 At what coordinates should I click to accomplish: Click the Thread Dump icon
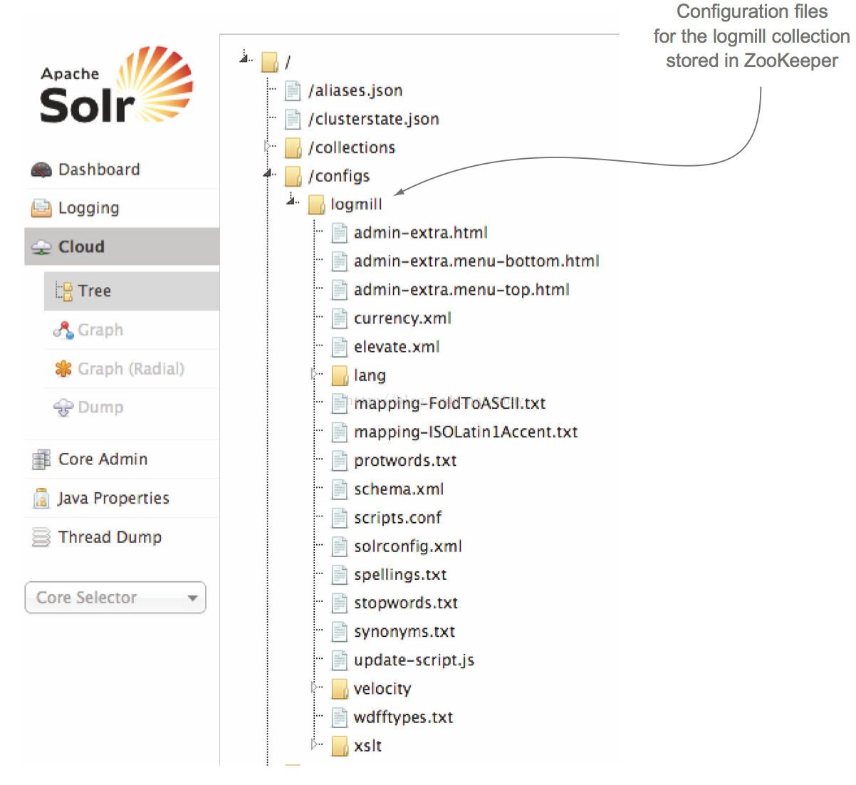pos(41,537)
